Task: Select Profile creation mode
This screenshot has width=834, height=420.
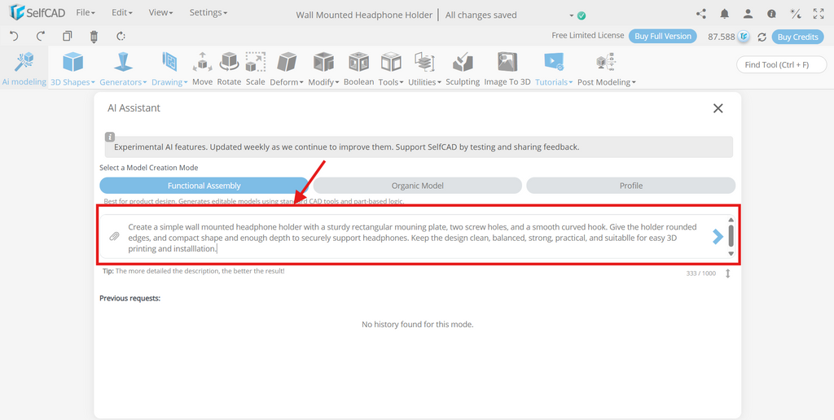Action: pos(631,186)
